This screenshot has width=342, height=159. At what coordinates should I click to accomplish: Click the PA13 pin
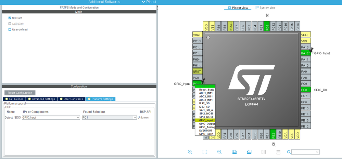(306, 47)
